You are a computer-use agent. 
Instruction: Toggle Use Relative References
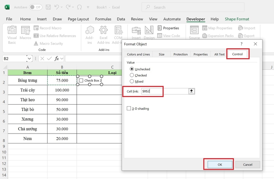pyautogui.click(x=55, y=36)
